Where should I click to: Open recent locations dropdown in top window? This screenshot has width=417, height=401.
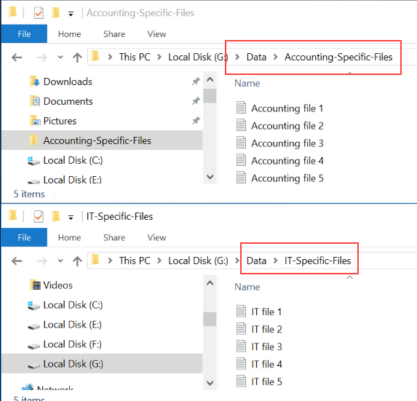click(x=60, y=57)
